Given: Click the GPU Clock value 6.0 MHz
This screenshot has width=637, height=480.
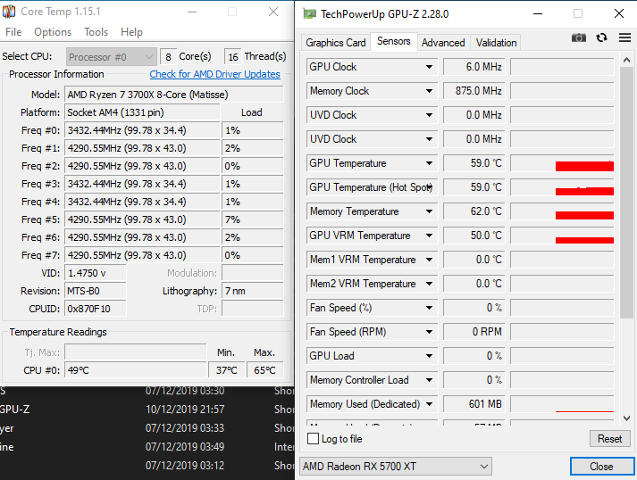Looking at the screenshot, I should 474,67.
